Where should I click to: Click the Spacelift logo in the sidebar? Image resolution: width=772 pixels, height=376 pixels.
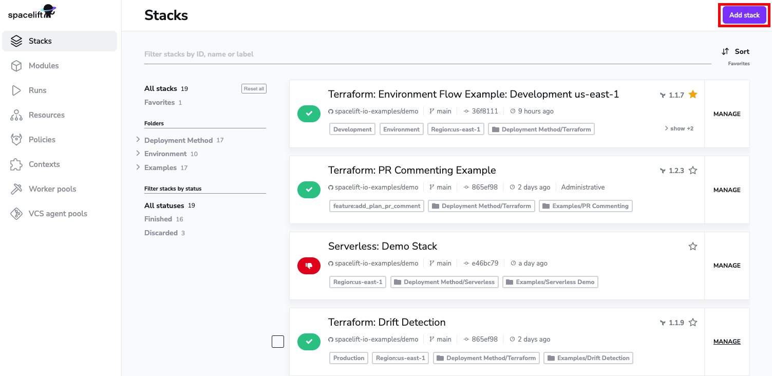(32, 12)
